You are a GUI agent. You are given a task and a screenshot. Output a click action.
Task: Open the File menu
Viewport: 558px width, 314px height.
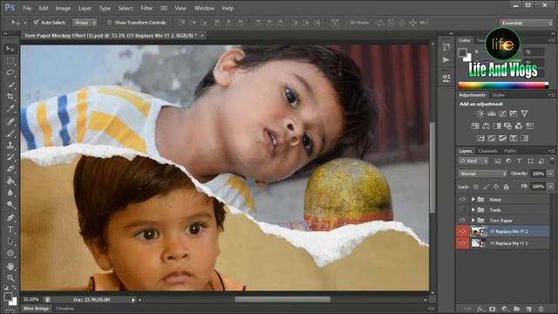[27, 8]
